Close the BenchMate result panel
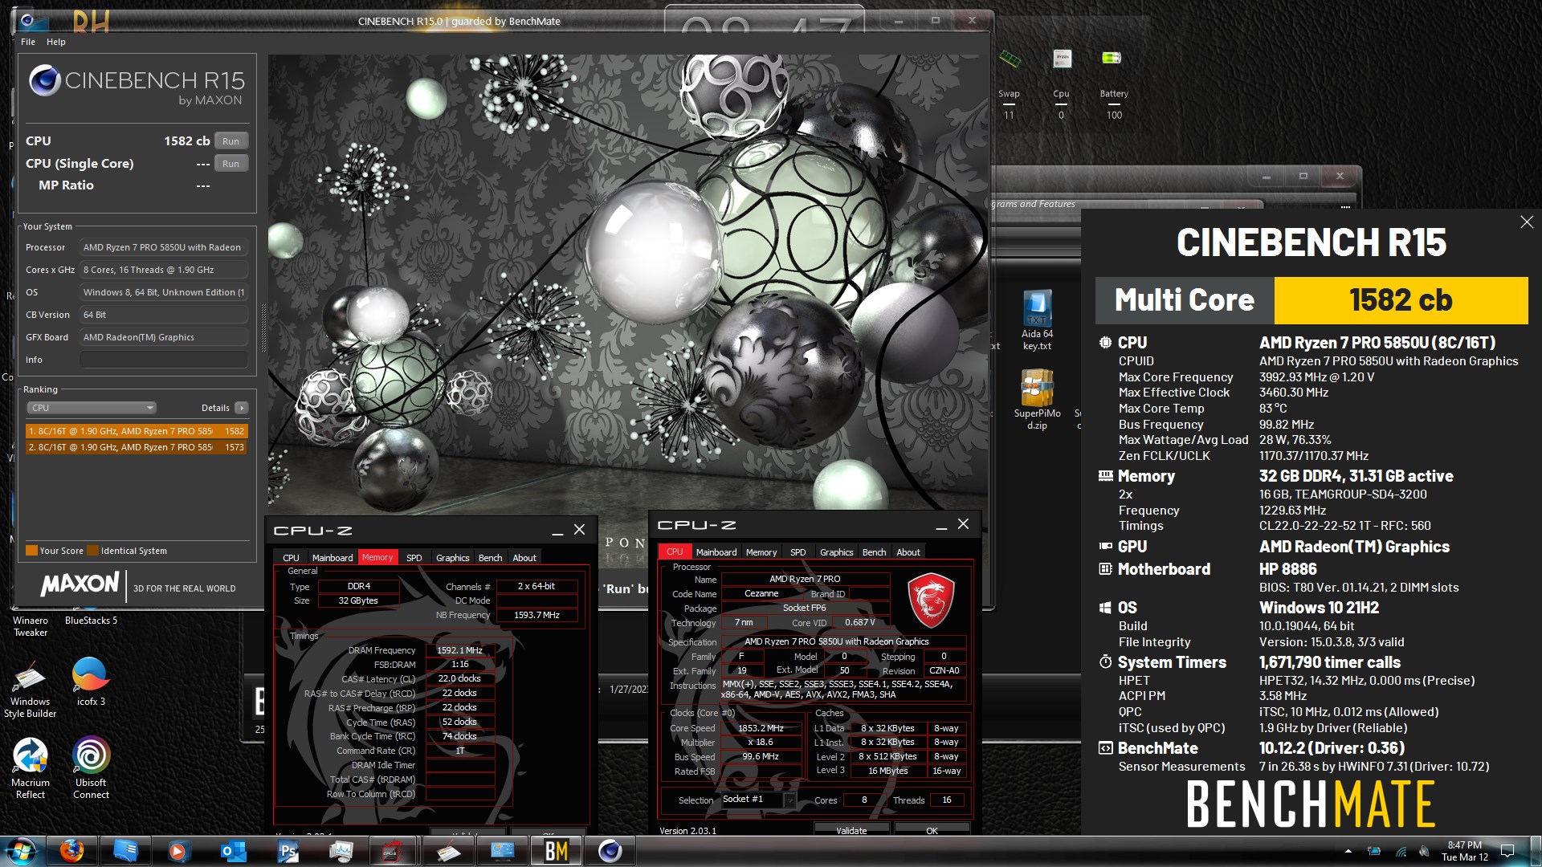 coord(1526,222)
